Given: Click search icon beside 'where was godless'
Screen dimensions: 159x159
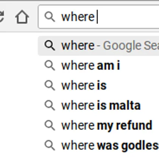Looking at the screenshot, I should 50,145.
